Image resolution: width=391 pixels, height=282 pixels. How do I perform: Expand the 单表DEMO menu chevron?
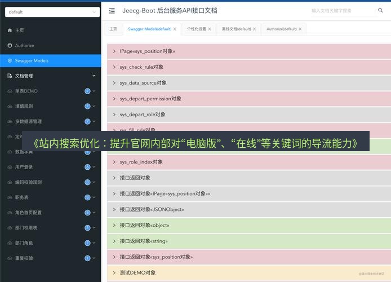(94, 91)
